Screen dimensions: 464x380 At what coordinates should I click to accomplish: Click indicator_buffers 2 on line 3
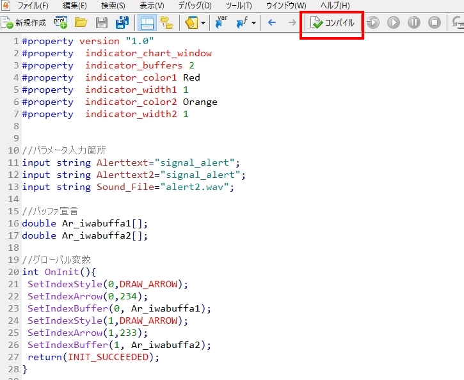[x=140, y=65]
